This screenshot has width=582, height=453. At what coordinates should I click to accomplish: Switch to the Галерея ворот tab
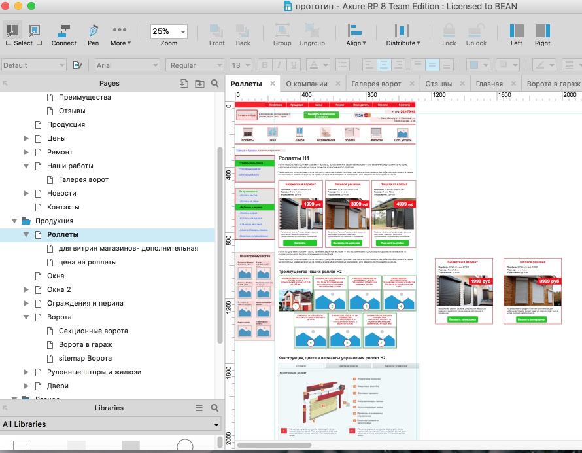click(376, 84)
